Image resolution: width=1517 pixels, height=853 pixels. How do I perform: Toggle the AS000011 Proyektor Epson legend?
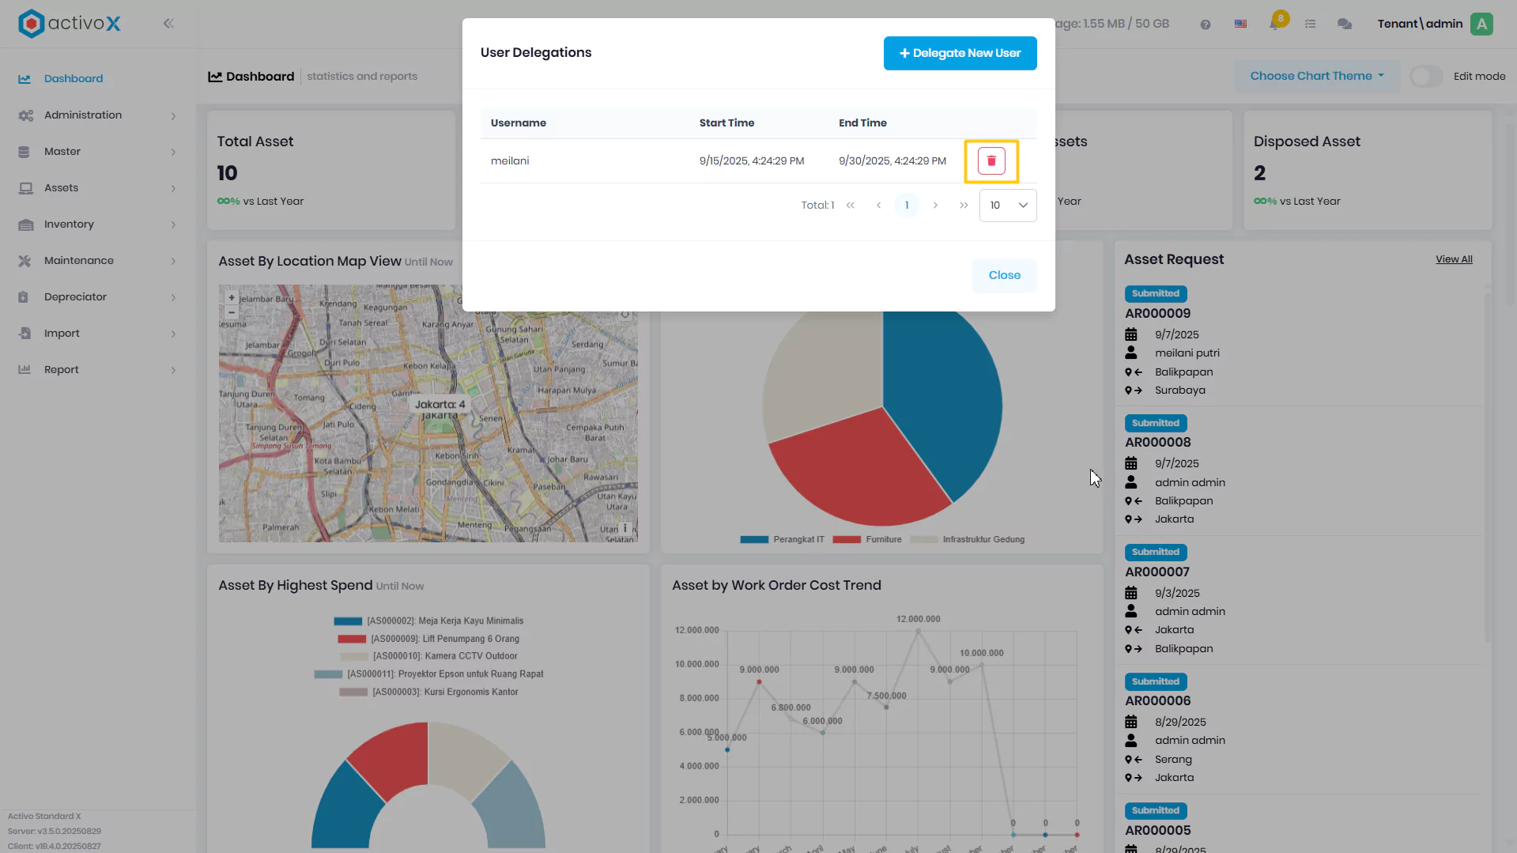pos(428,674)
